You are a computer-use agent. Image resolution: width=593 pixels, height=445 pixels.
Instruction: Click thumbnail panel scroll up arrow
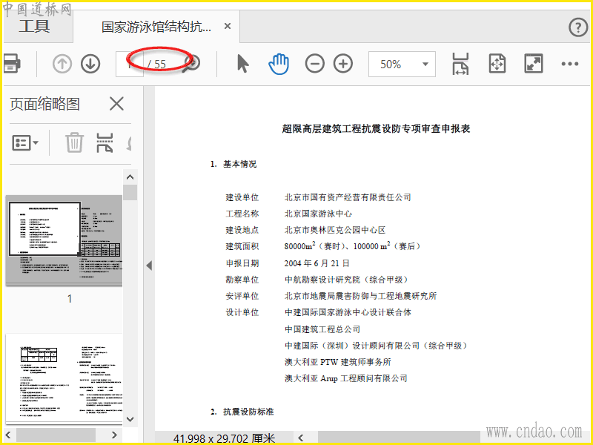click(x=130, y=177)
